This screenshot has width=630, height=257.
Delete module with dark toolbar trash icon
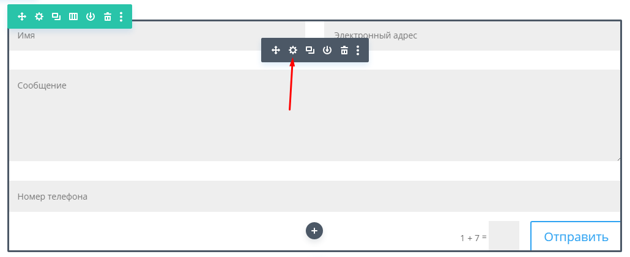pyautogui.click(x=344, y=50)
